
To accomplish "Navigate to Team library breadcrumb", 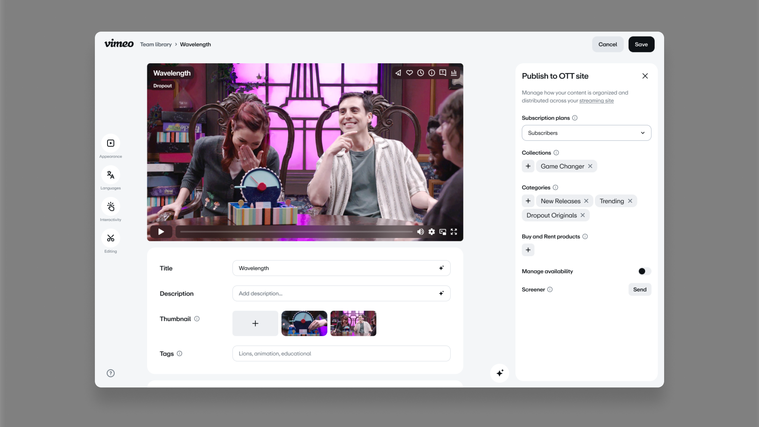I will pyautogui.click(x=156, y=44).
